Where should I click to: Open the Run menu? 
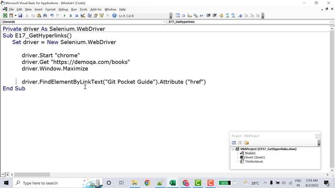pos(74,9)
